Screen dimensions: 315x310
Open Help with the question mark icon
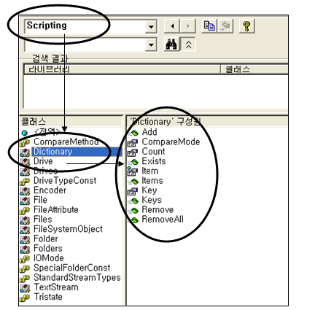(x=247, y=26)
